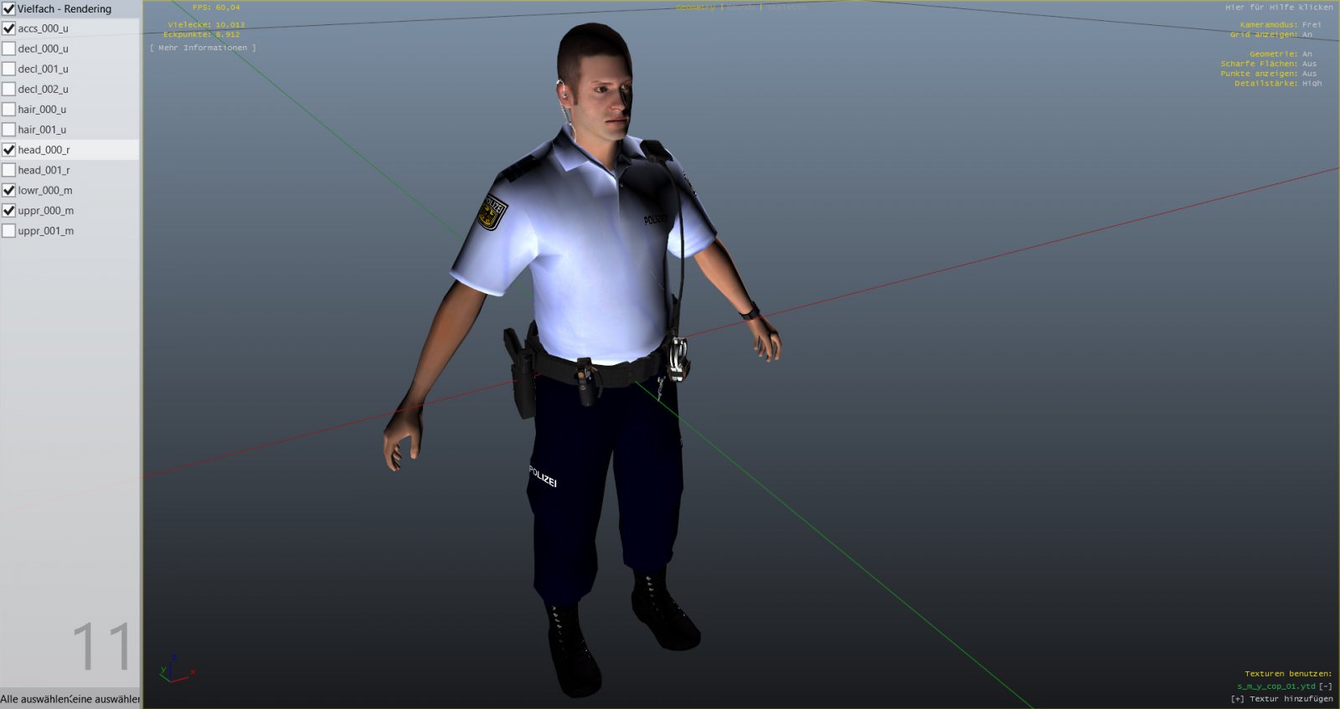Click Keine auswählen to deselect all
Screen dimensions: 1340x709
click(x=106, y=699)
